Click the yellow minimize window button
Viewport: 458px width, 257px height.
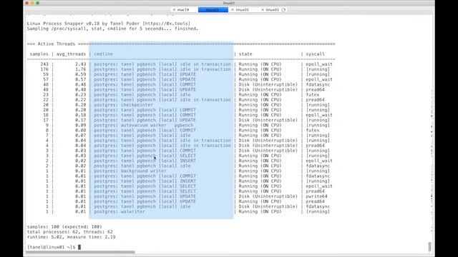pos(32,3)
